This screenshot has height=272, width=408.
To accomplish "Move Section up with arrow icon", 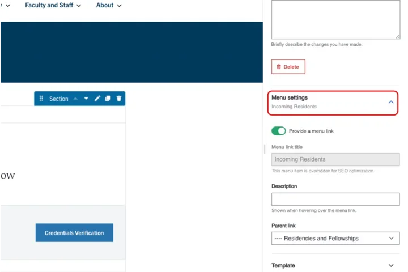I will pyautogui.click(x=75, y=99).
